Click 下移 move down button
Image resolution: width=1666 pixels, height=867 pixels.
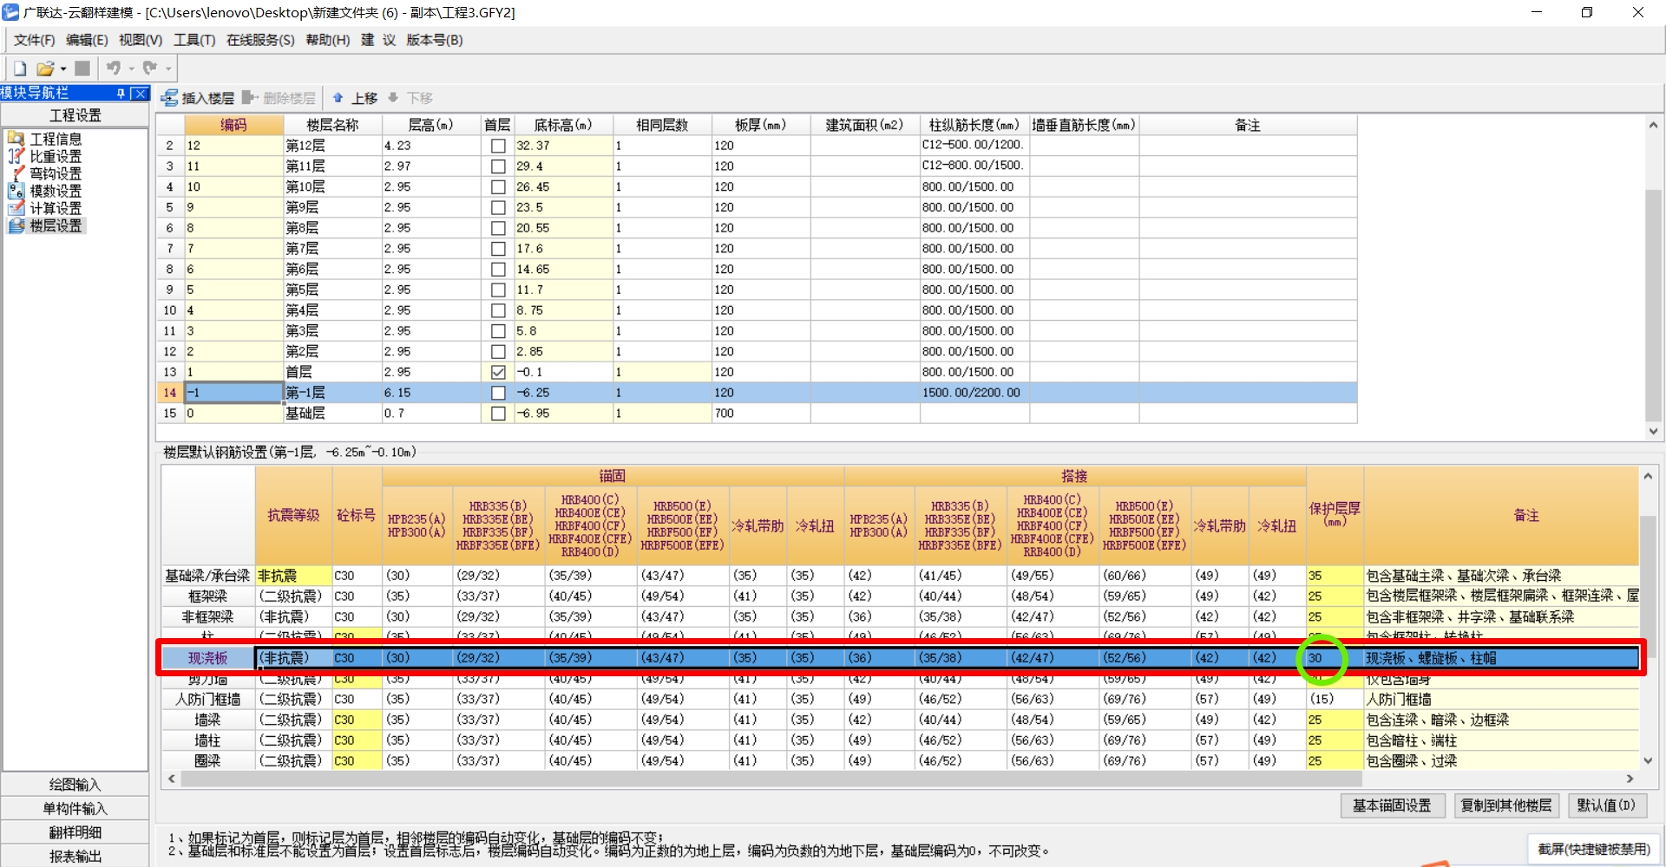coord(410,98)
